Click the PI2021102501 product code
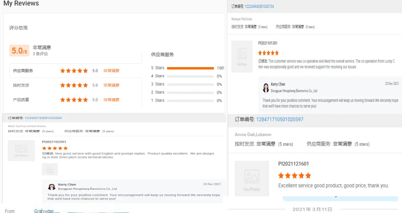The image size is (402, 213). 54,142
